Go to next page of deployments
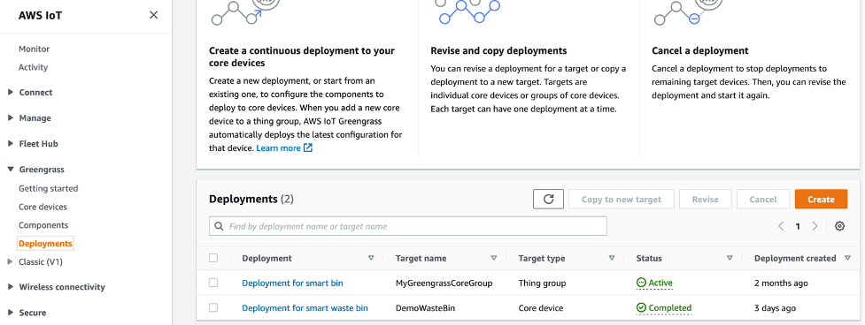The height and width of the screenshot is (325, 865). (815, 226)
